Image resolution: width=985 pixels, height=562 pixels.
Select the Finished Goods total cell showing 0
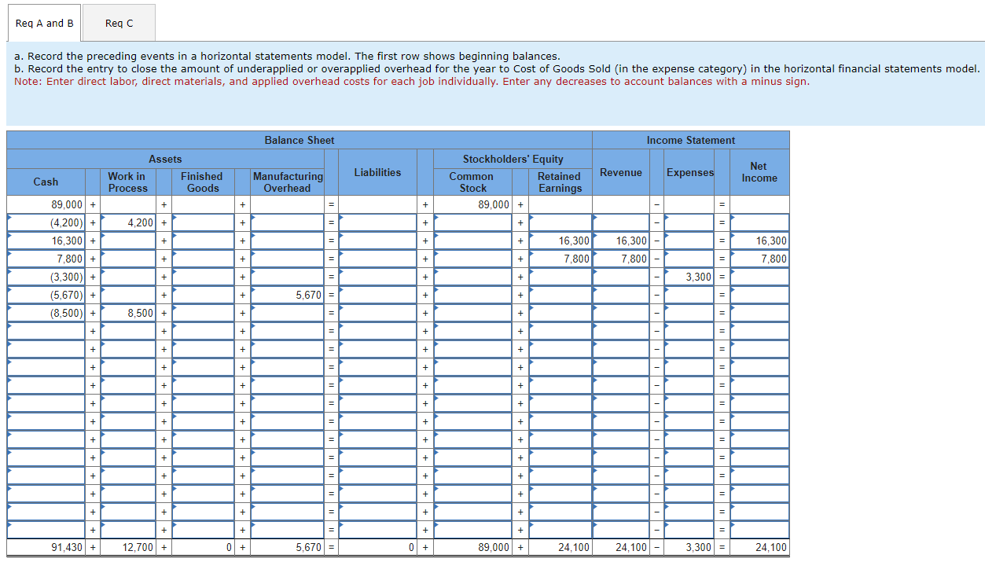pyautogui.click(x=203, y=547)
